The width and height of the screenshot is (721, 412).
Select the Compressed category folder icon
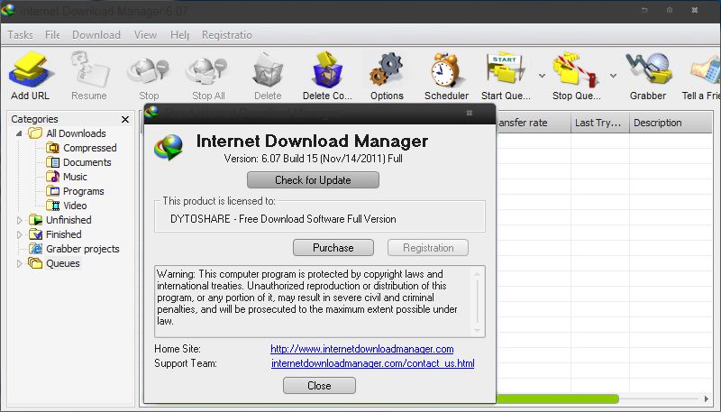tap(52, 148)
